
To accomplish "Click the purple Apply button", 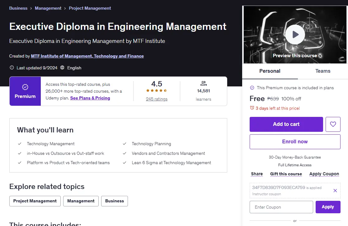I will point(328,207).
